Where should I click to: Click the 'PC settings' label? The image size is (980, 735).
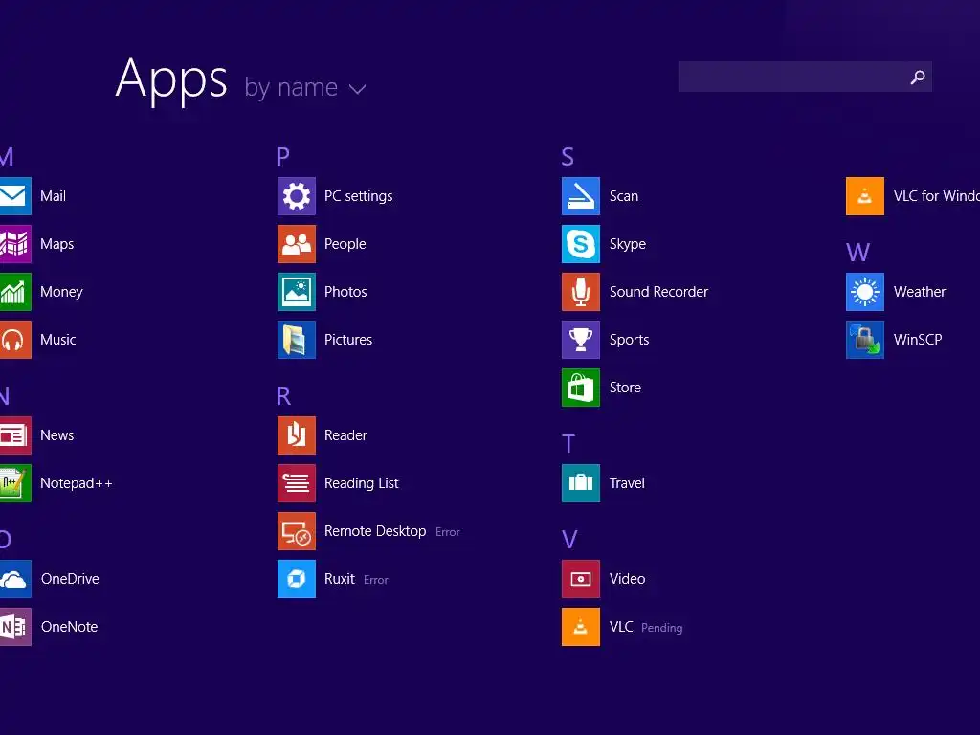click(358, 196)
